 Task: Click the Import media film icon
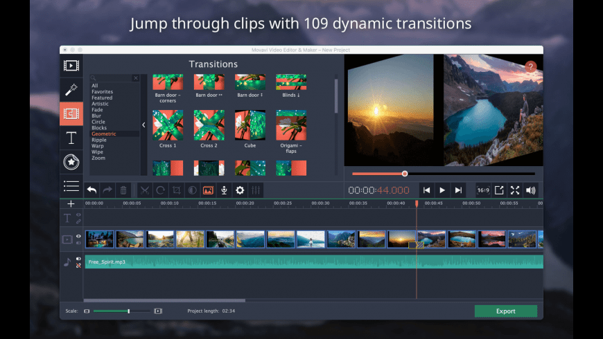pos(71,66)
